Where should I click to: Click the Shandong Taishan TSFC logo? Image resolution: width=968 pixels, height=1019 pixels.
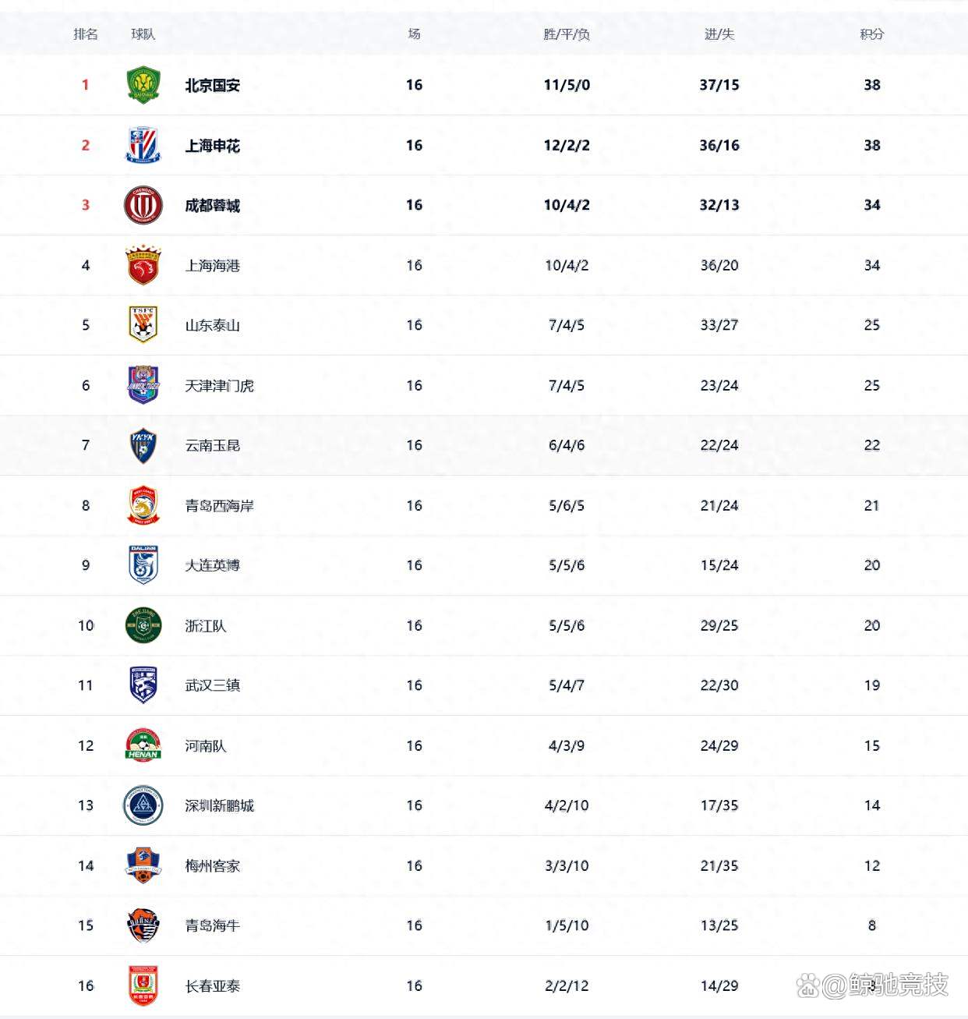(x=143, y=325)
